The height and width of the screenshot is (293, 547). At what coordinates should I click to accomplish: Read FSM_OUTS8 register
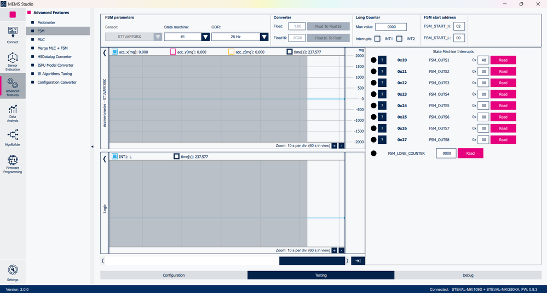click(503, 140)
